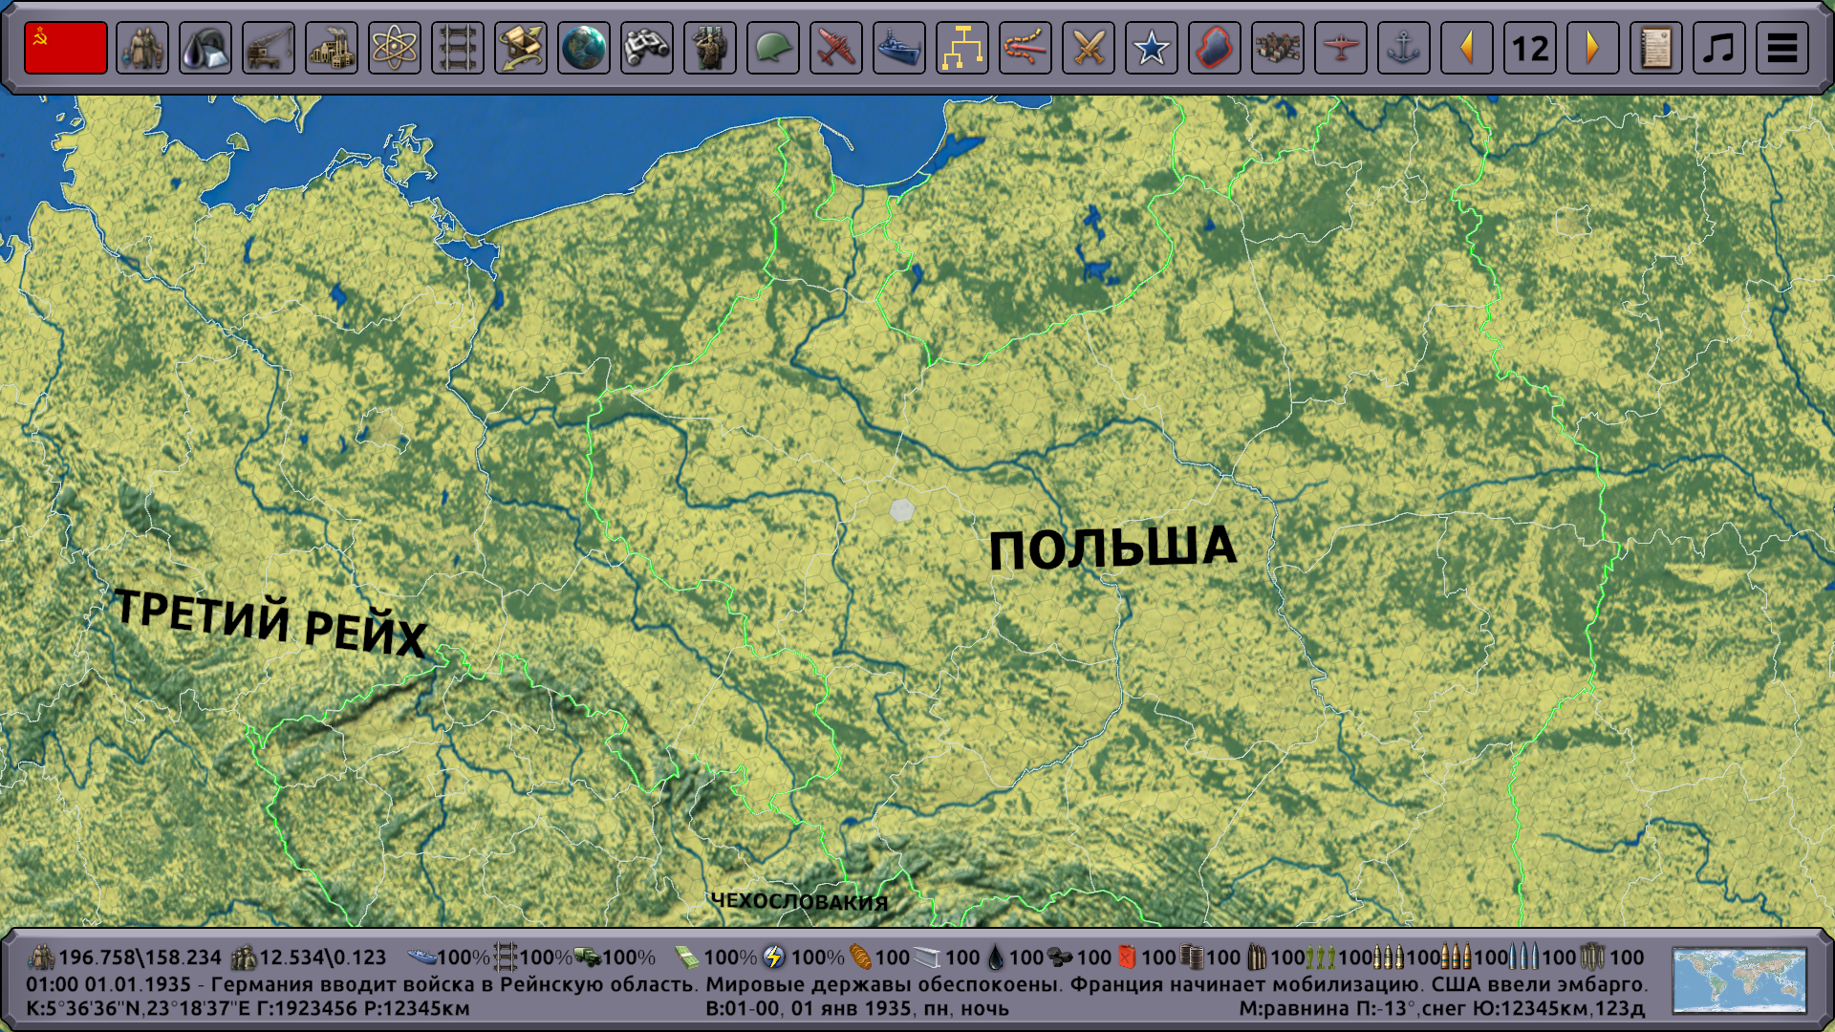Click the red airplane air force icon

pyautogui.click(x=836, y=48)
